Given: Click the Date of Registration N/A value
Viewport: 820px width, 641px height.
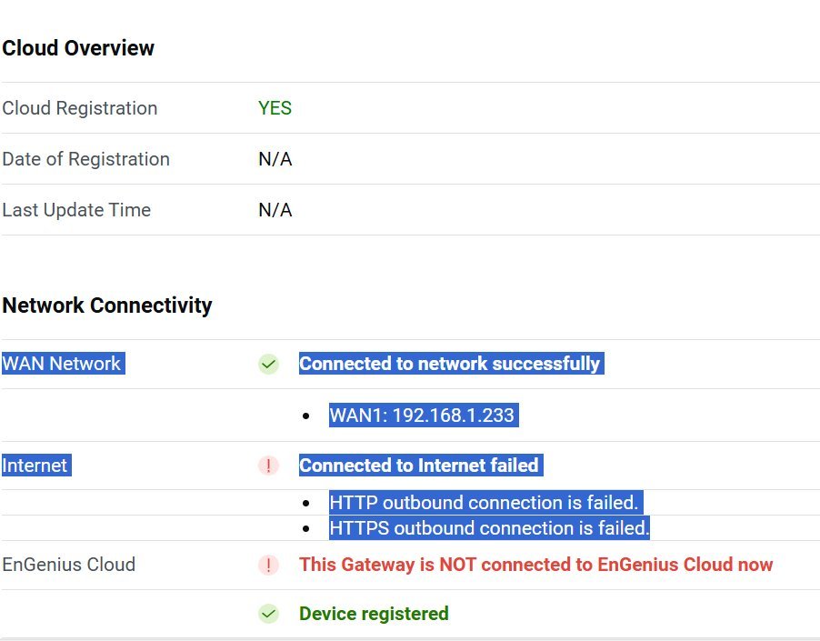Looking at the screenshot, I should pos(275,159).
